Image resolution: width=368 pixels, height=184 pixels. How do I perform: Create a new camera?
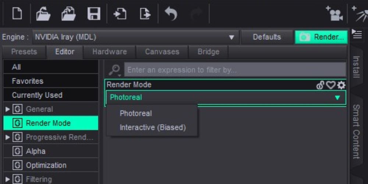pos(334,14)
